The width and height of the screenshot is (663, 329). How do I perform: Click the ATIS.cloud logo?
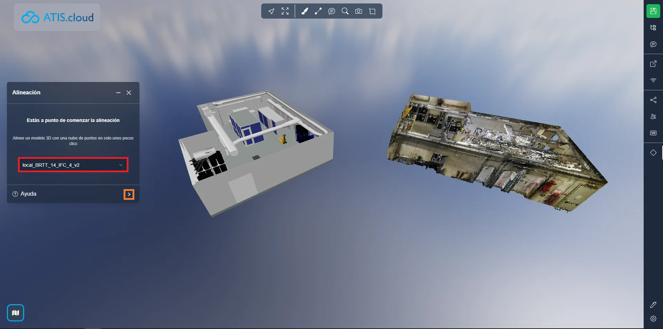click(57, 17)
